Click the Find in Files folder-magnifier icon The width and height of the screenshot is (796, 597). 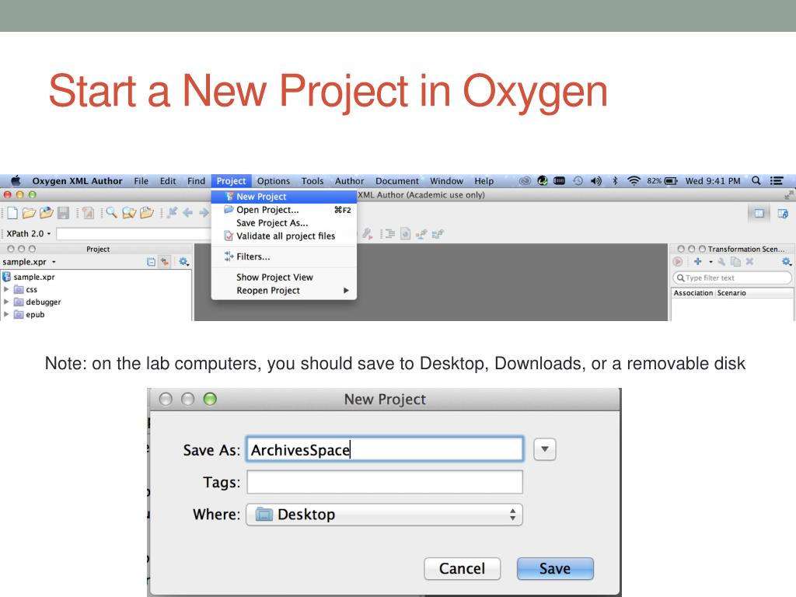pos(129,213)
